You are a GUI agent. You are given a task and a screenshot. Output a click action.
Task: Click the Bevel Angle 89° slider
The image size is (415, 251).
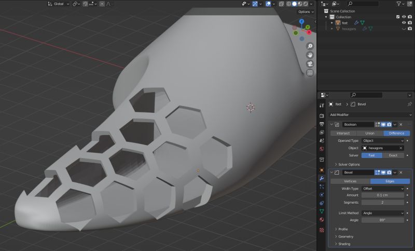click(383, 220)
